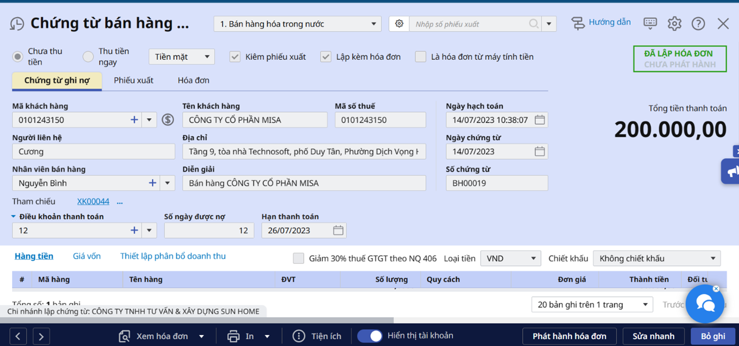
Task: Open the XK00044 reference link
Action: pyautogui.click(x=93, y=201)
